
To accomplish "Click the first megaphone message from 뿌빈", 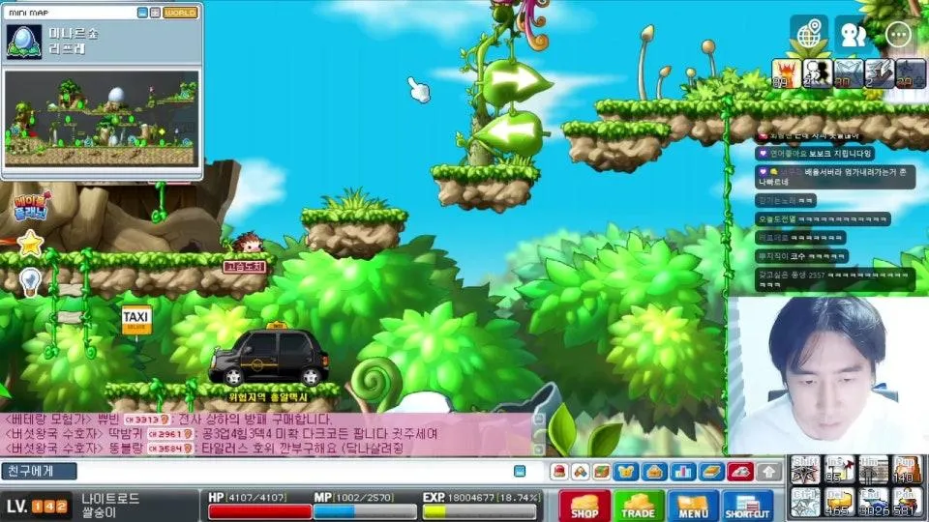I will tap(167, 420).
